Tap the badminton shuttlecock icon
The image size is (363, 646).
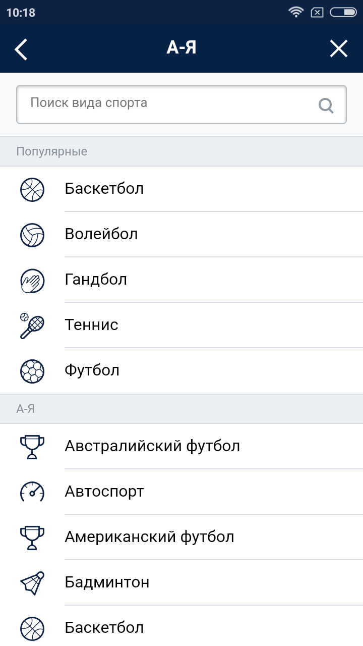32,583
